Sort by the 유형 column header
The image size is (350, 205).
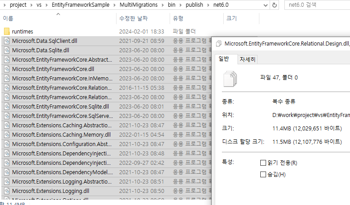[196, 18]
